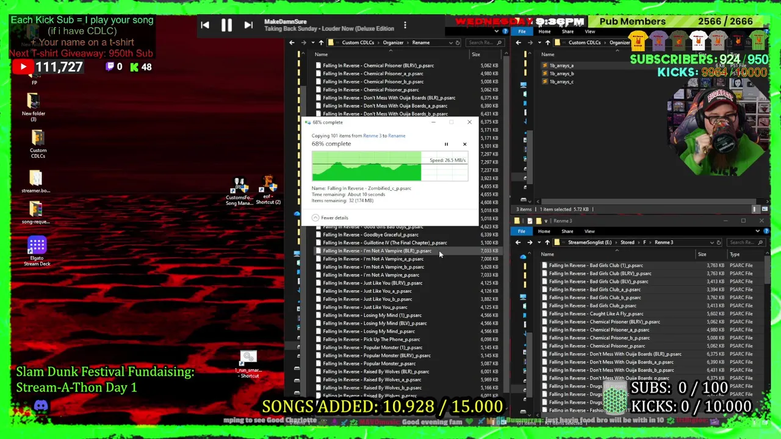Open the CustomsForge Song Manager desktop icon
Viewport: 781px width, 439px height.
click(x=239, y=192)
